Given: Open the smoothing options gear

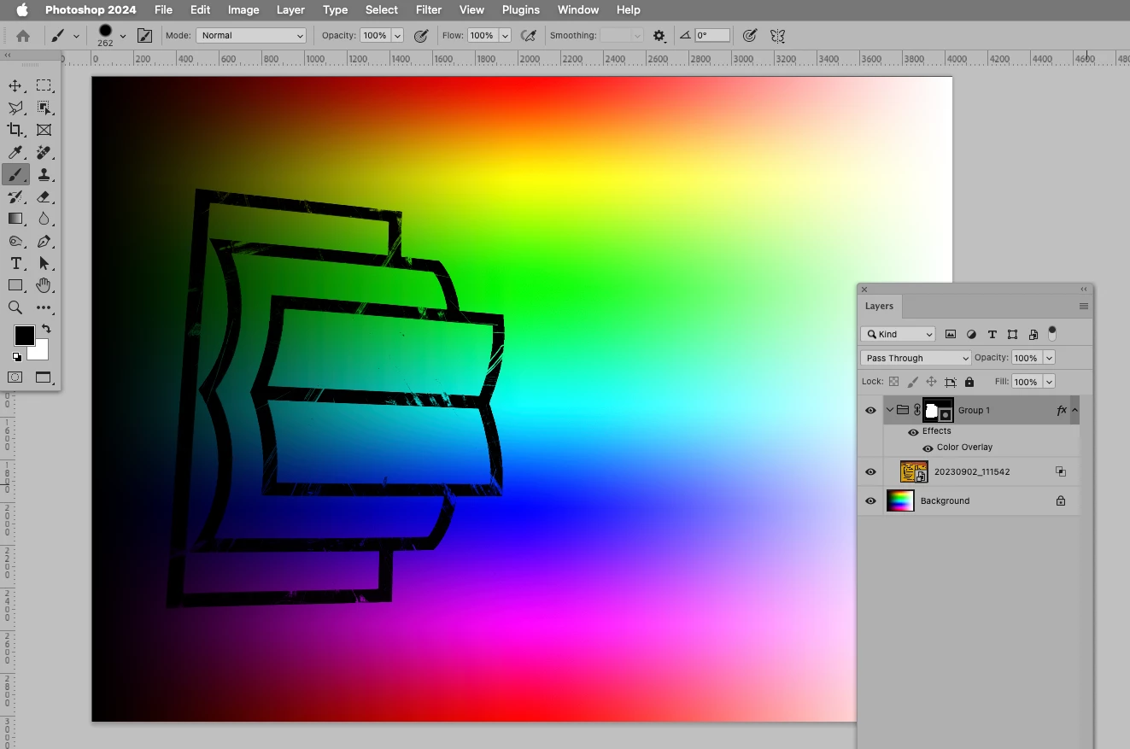Looking at the screenshot, I should pyautogui.click(x=659, y=36).
